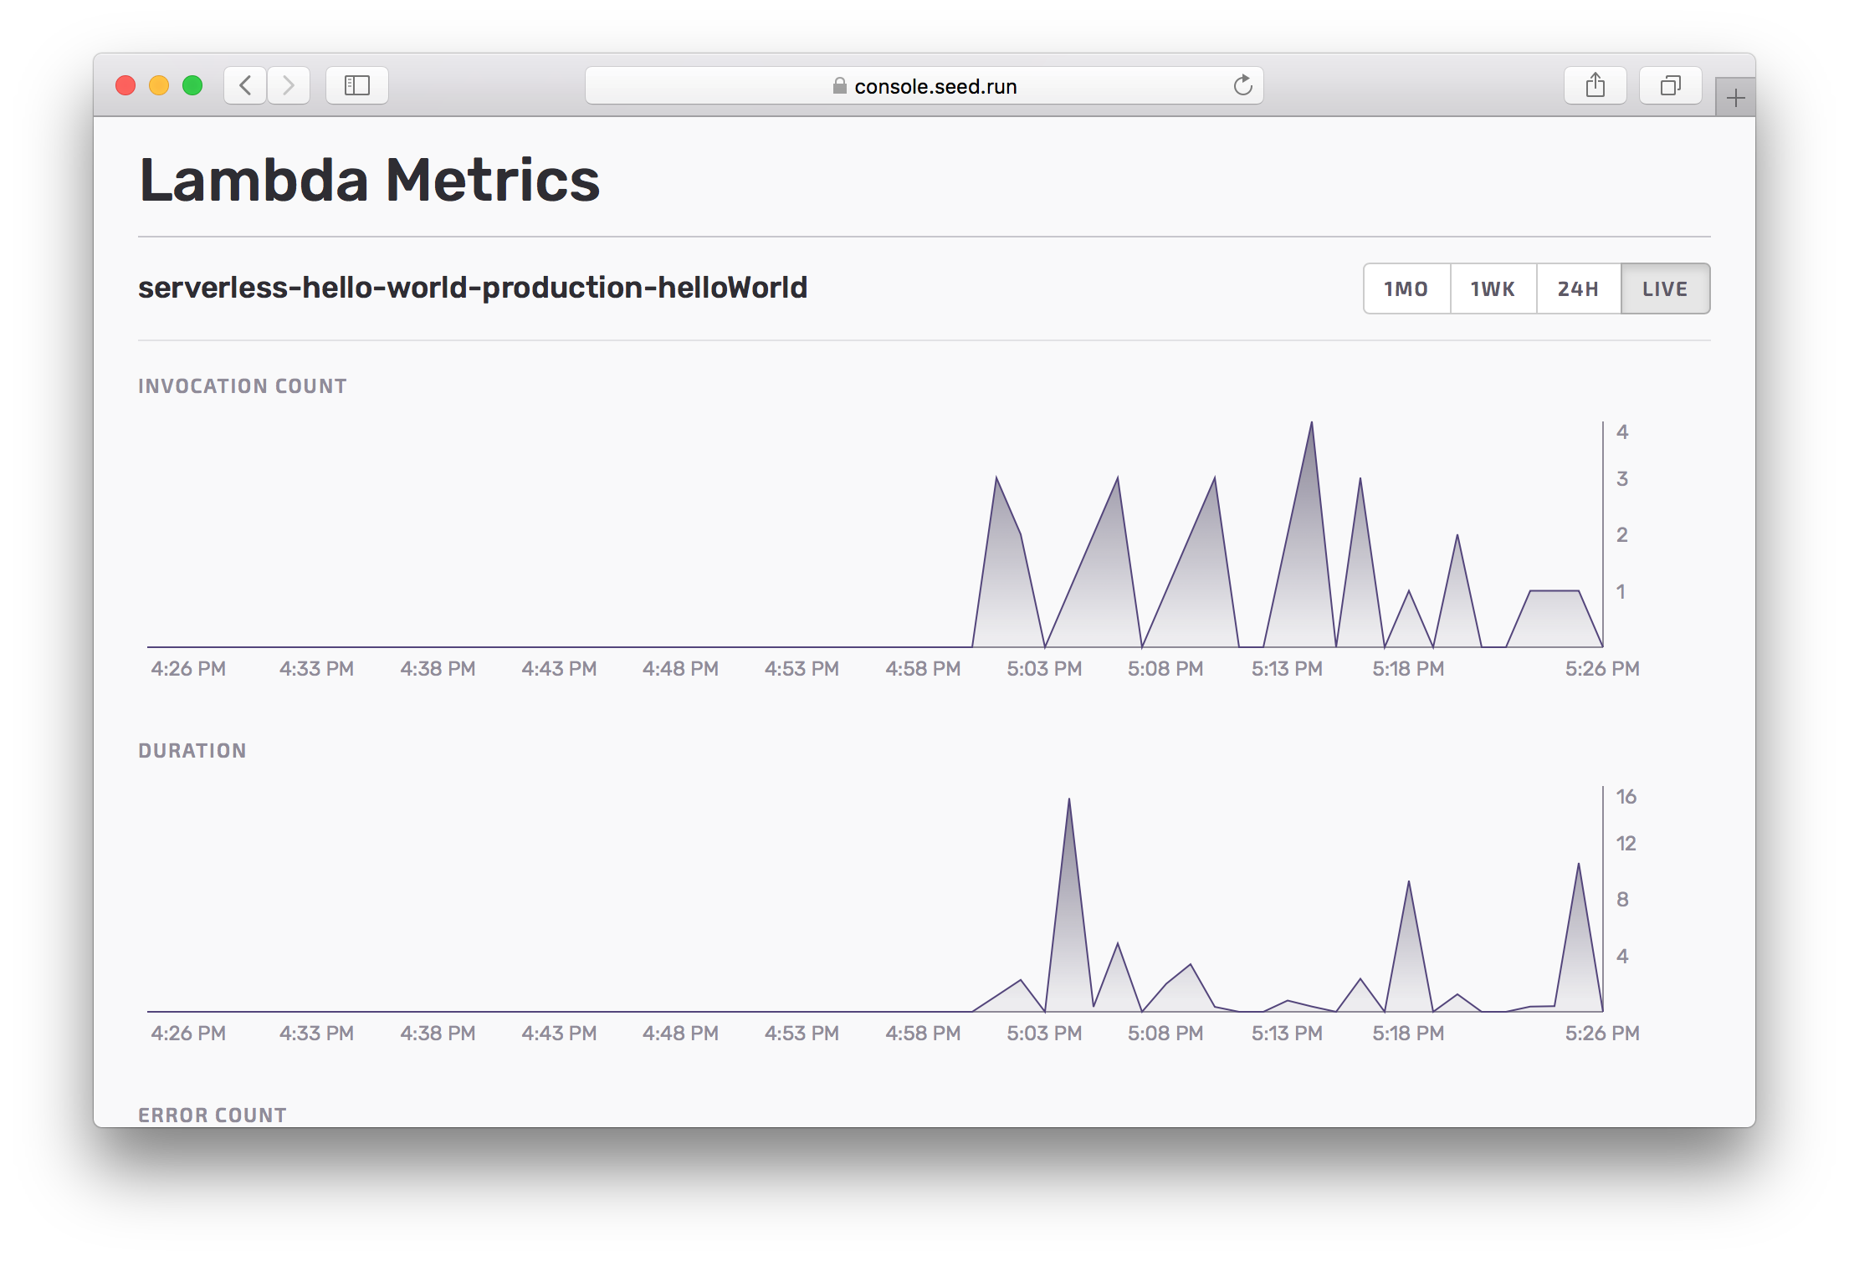Click the highest duration spike near 5:03 PM
Screen dimensions: 1849x1261
[x=1068, y=803]
